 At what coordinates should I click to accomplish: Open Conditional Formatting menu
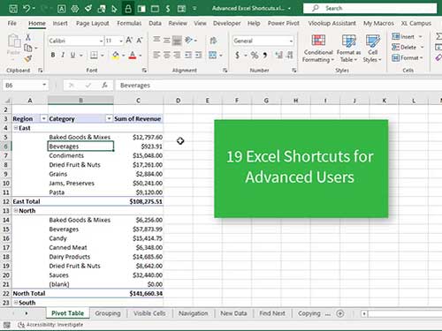318,49
